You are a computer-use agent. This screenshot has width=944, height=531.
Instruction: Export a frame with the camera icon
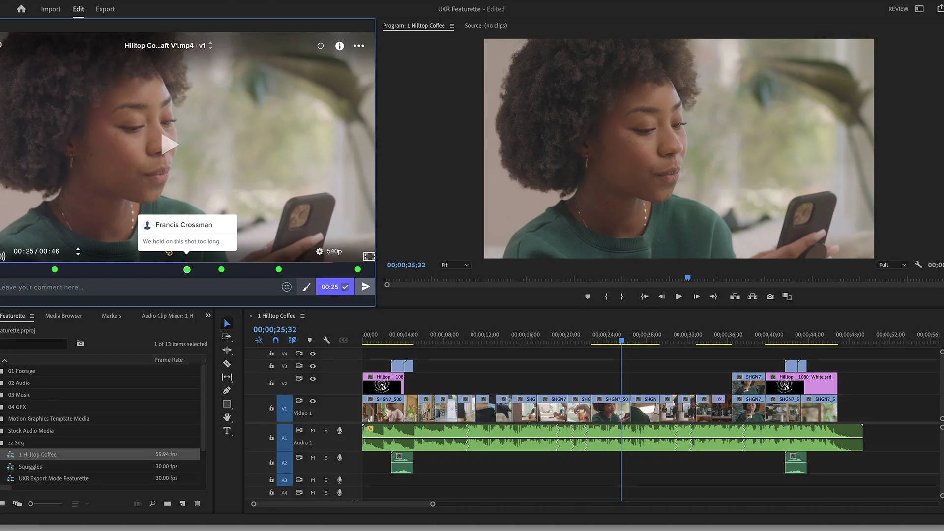click(769, 296)
